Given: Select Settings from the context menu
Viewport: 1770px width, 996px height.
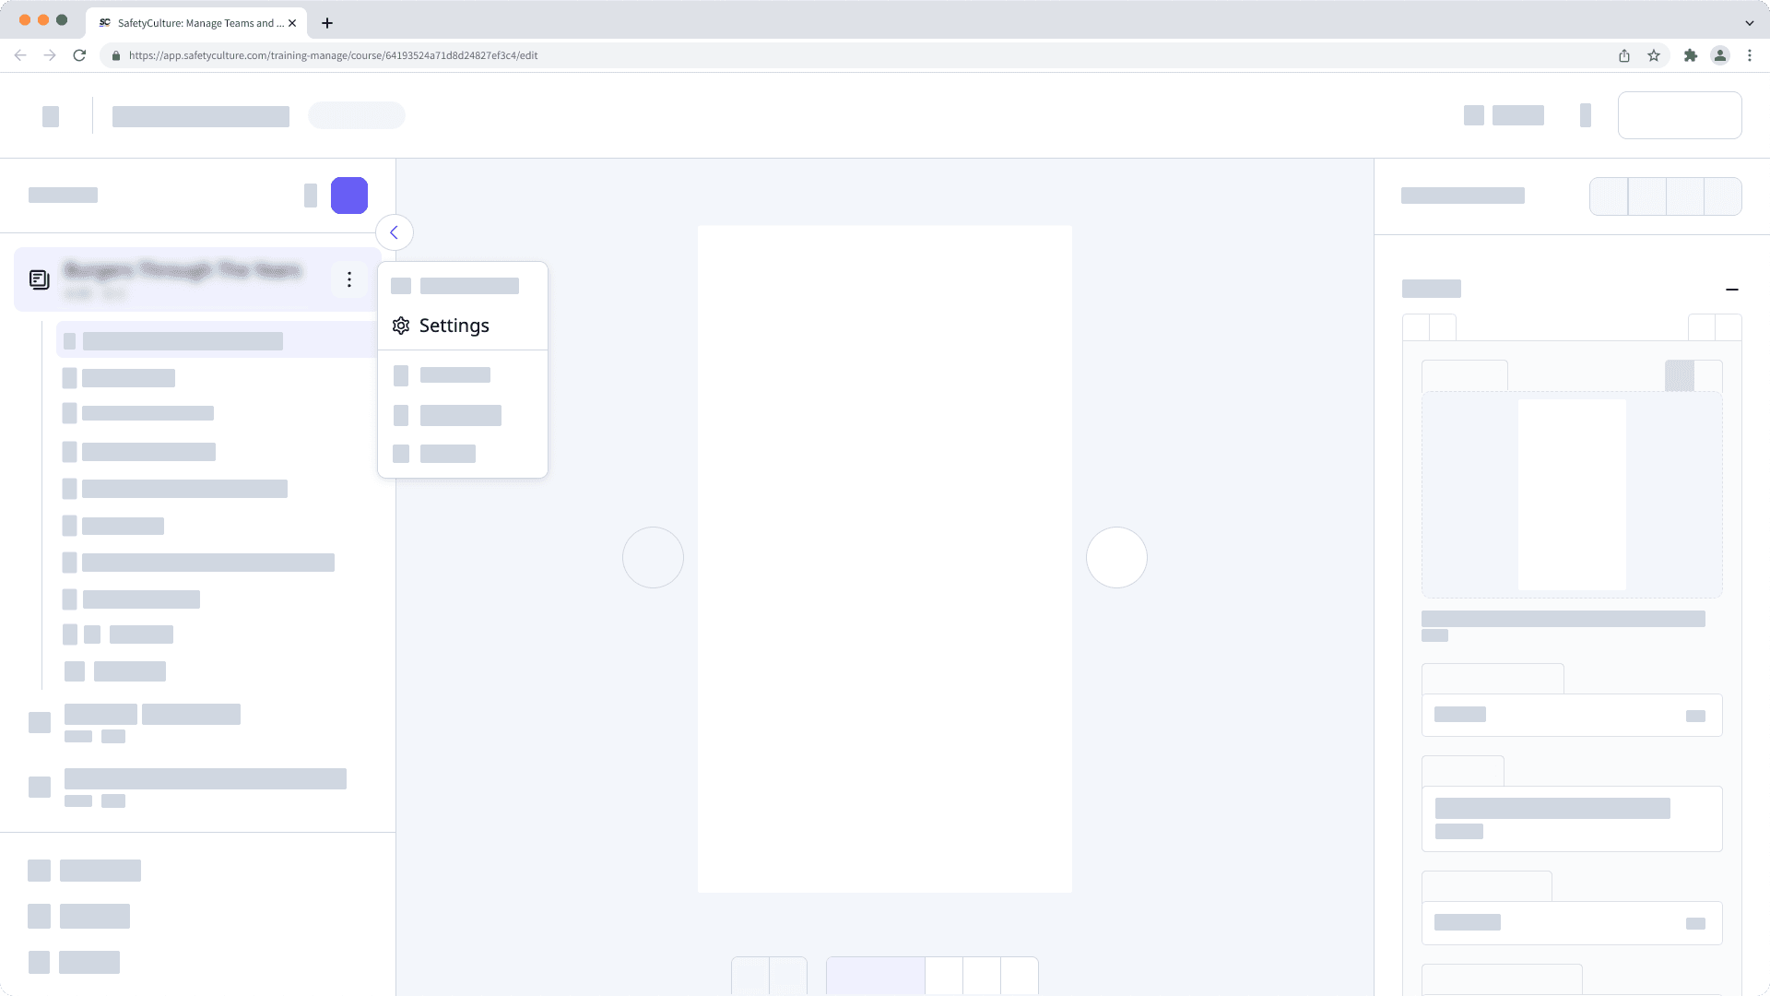Looking at the screenshot, I should coord(454,326).
